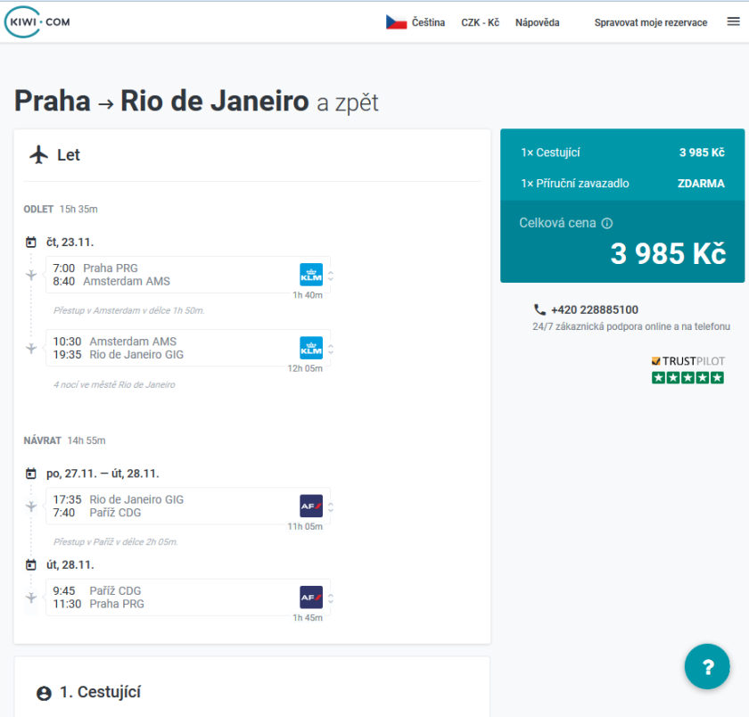Open the CZK - Kč currency selector

click(480, 22)
